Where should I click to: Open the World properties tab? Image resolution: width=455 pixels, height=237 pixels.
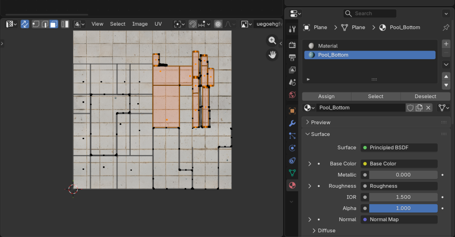[292, 95]
